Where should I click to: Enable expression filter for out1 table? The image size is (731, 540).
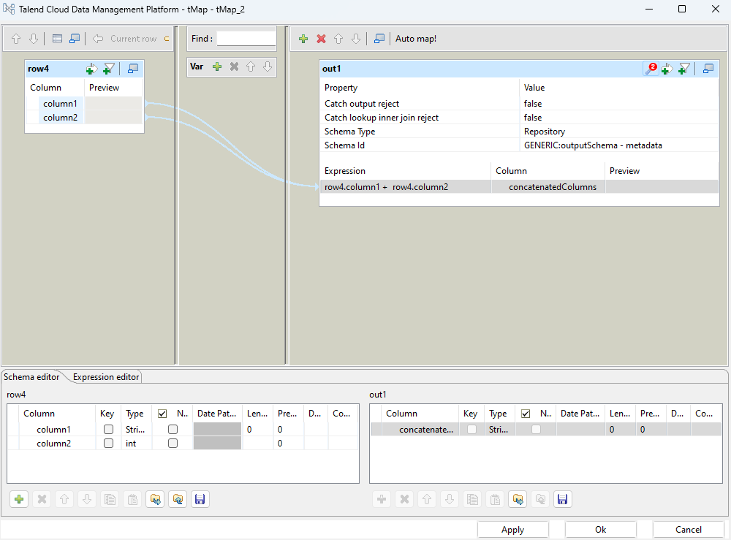coord(684,69)
